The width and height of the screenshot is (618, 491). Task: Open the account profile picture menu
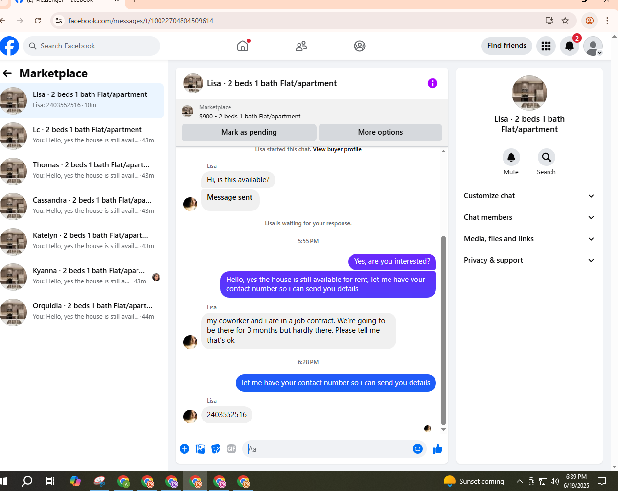(x=593, y=46)
